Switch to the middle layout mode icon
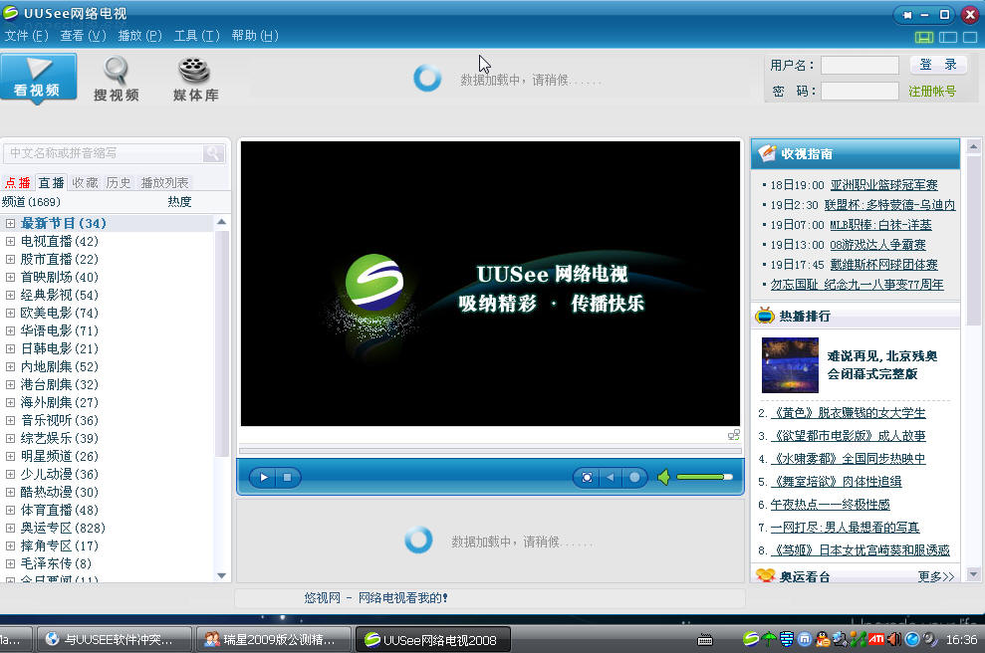The height and width of the screenshot is (653, 985). [x=948, y=37]
